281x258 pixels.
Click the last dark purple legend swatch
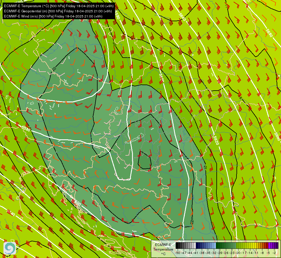click(x=277, y=245)
